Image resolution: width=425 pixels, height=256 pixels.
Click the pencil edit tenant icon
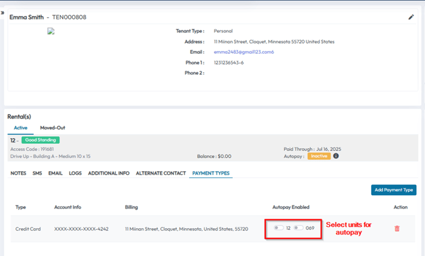coord(411,17)
